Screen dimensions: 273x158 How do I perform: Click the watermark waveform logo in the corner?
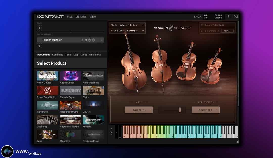tap(7, 152)
